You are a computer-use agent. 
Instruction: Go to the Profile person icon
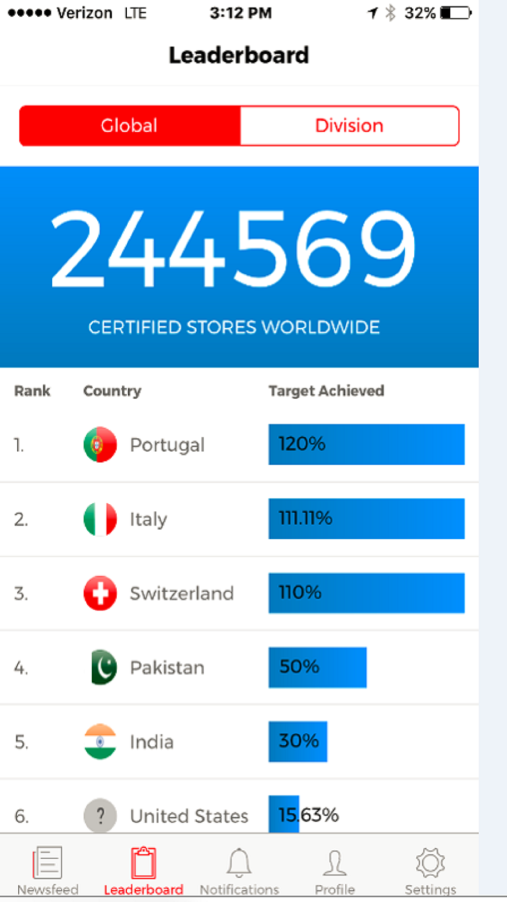(335, 863)
